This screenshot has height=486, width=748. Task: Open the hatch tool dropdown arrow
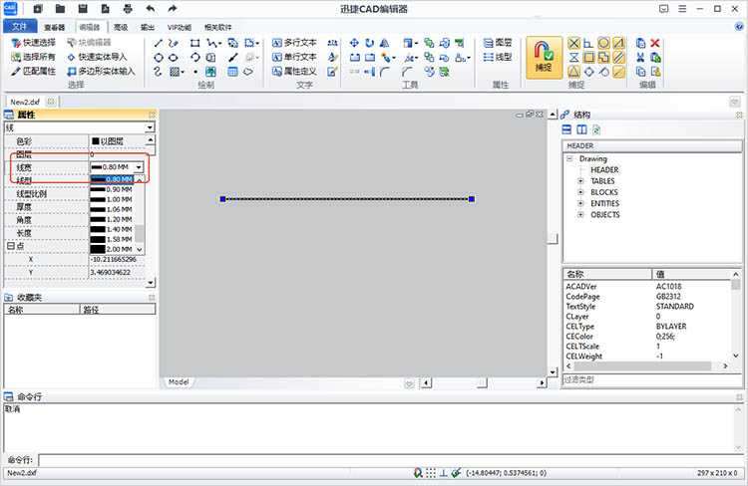[x=183, y=72]
